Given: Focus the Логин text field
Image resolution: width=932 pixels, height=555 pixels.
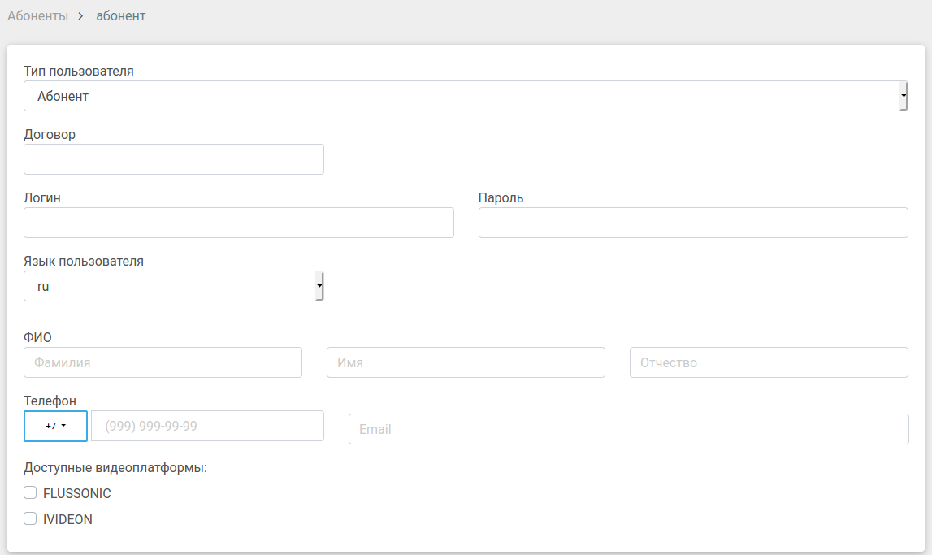Looking at the screenshot, I should coord(239,223).
